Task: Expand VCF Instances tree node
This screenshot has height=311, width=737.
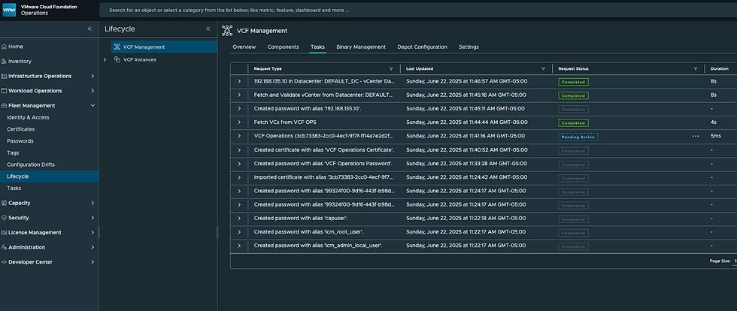Action: pos(105,59)
